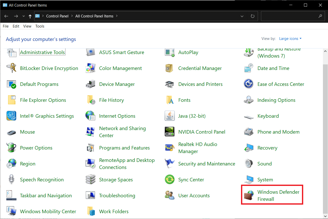Click the Sound speaker icon
This screenshot has width=328, height=219.
coord(249,164)
